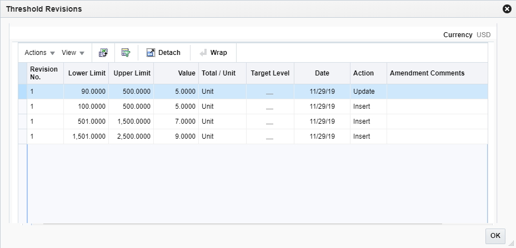Click the Value column header
The image size is (516, 248).
(x=176, y=73)
